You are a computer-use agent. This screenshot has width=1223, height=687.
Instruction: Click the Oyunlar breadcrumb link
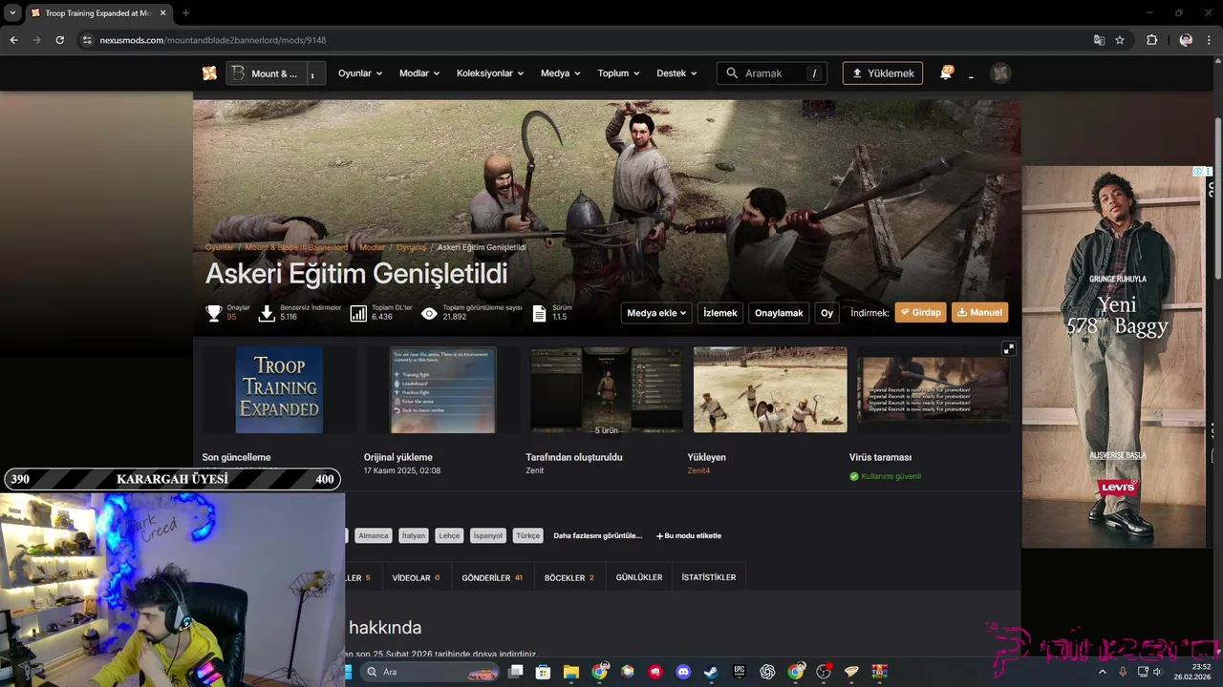pyautogui.click(x=220, y=247)
